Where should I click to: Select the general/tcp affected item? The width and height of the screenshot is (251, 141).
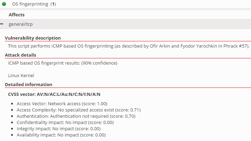(x=21, y=24)
